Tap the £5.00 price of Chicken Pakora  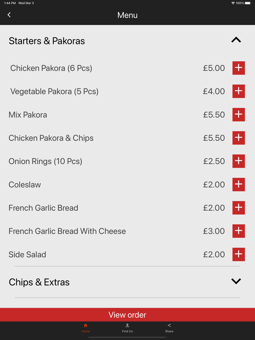click(x=214, y=68)
